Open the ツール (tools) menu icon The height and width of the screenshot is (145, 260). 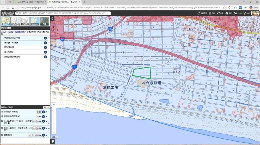click(x=238, y=13)
